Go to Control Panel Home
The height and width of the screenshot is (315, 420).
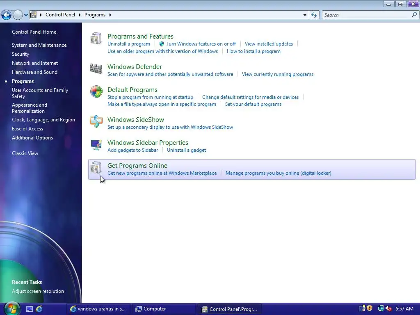coord(34,32)
